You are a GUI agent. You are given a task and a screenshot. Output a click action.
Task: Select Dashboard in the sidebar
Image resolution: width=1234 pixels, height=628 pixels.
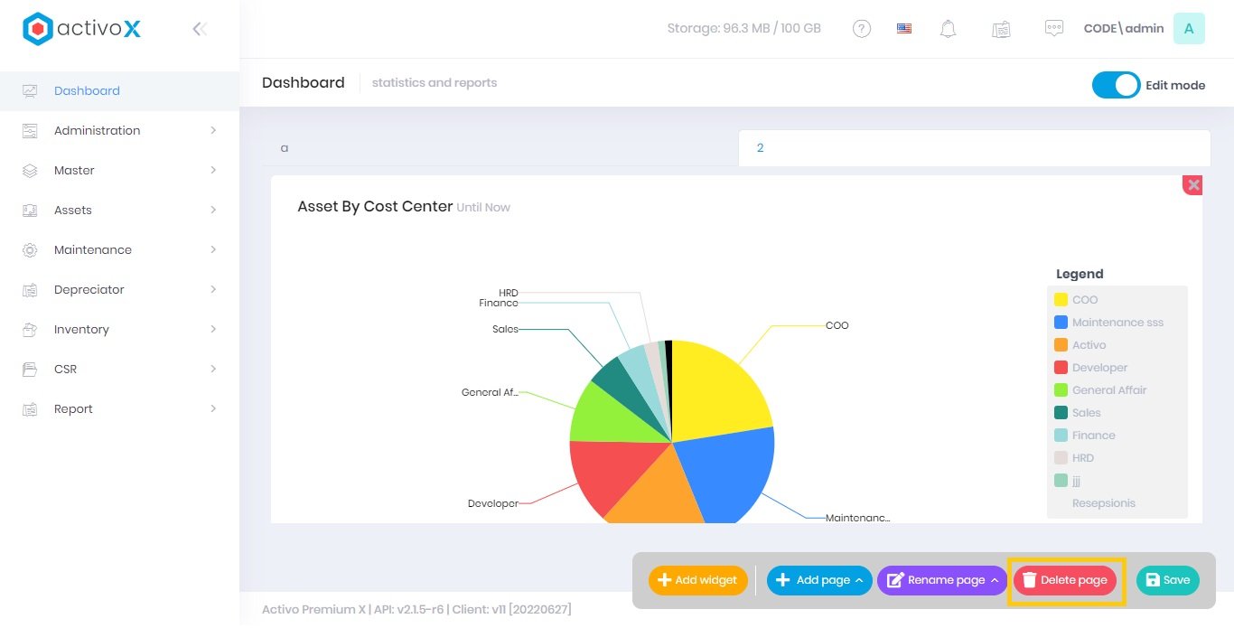click(87, 90)
